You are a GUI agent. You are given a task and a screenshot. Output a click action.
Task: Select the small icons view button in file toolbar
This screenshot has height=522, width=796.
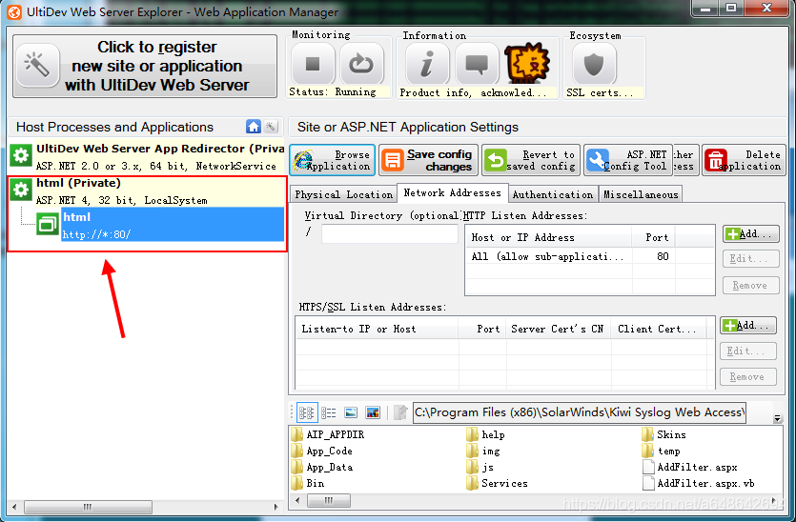[306, 412]
